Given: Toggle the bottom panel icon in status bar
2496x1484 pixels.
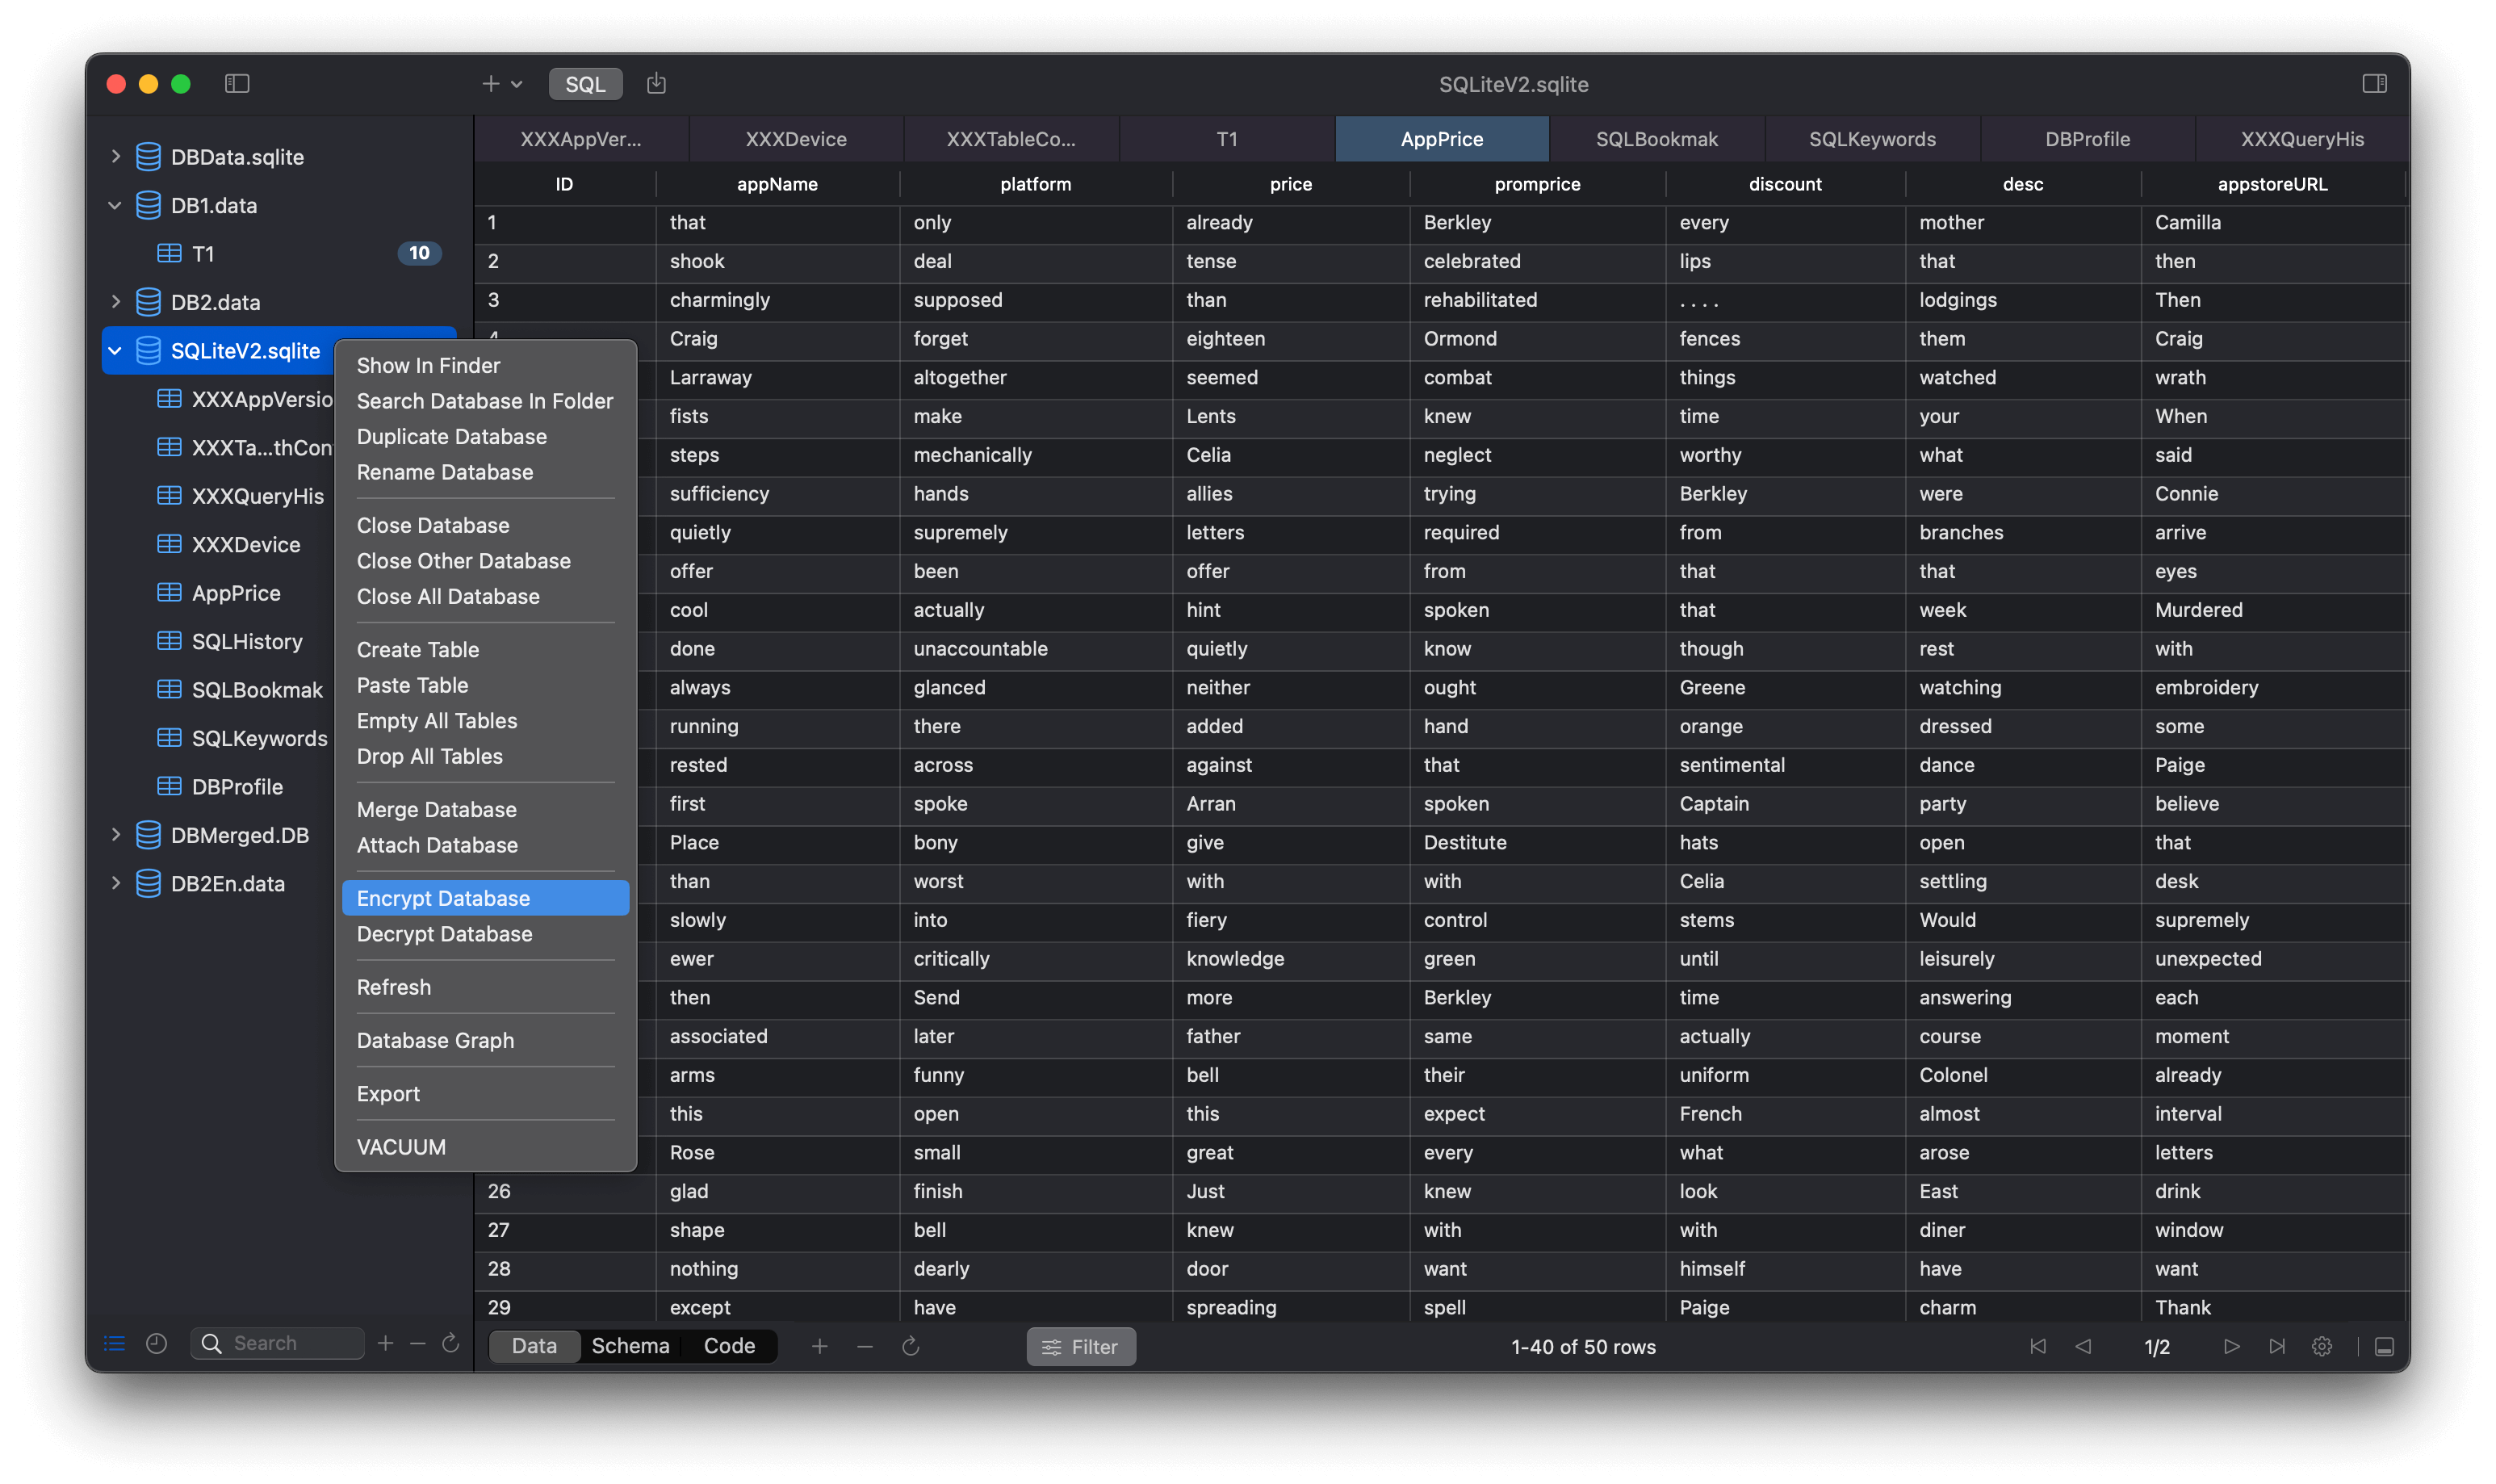Looking at the screenshot, I should [2384, 1347].
